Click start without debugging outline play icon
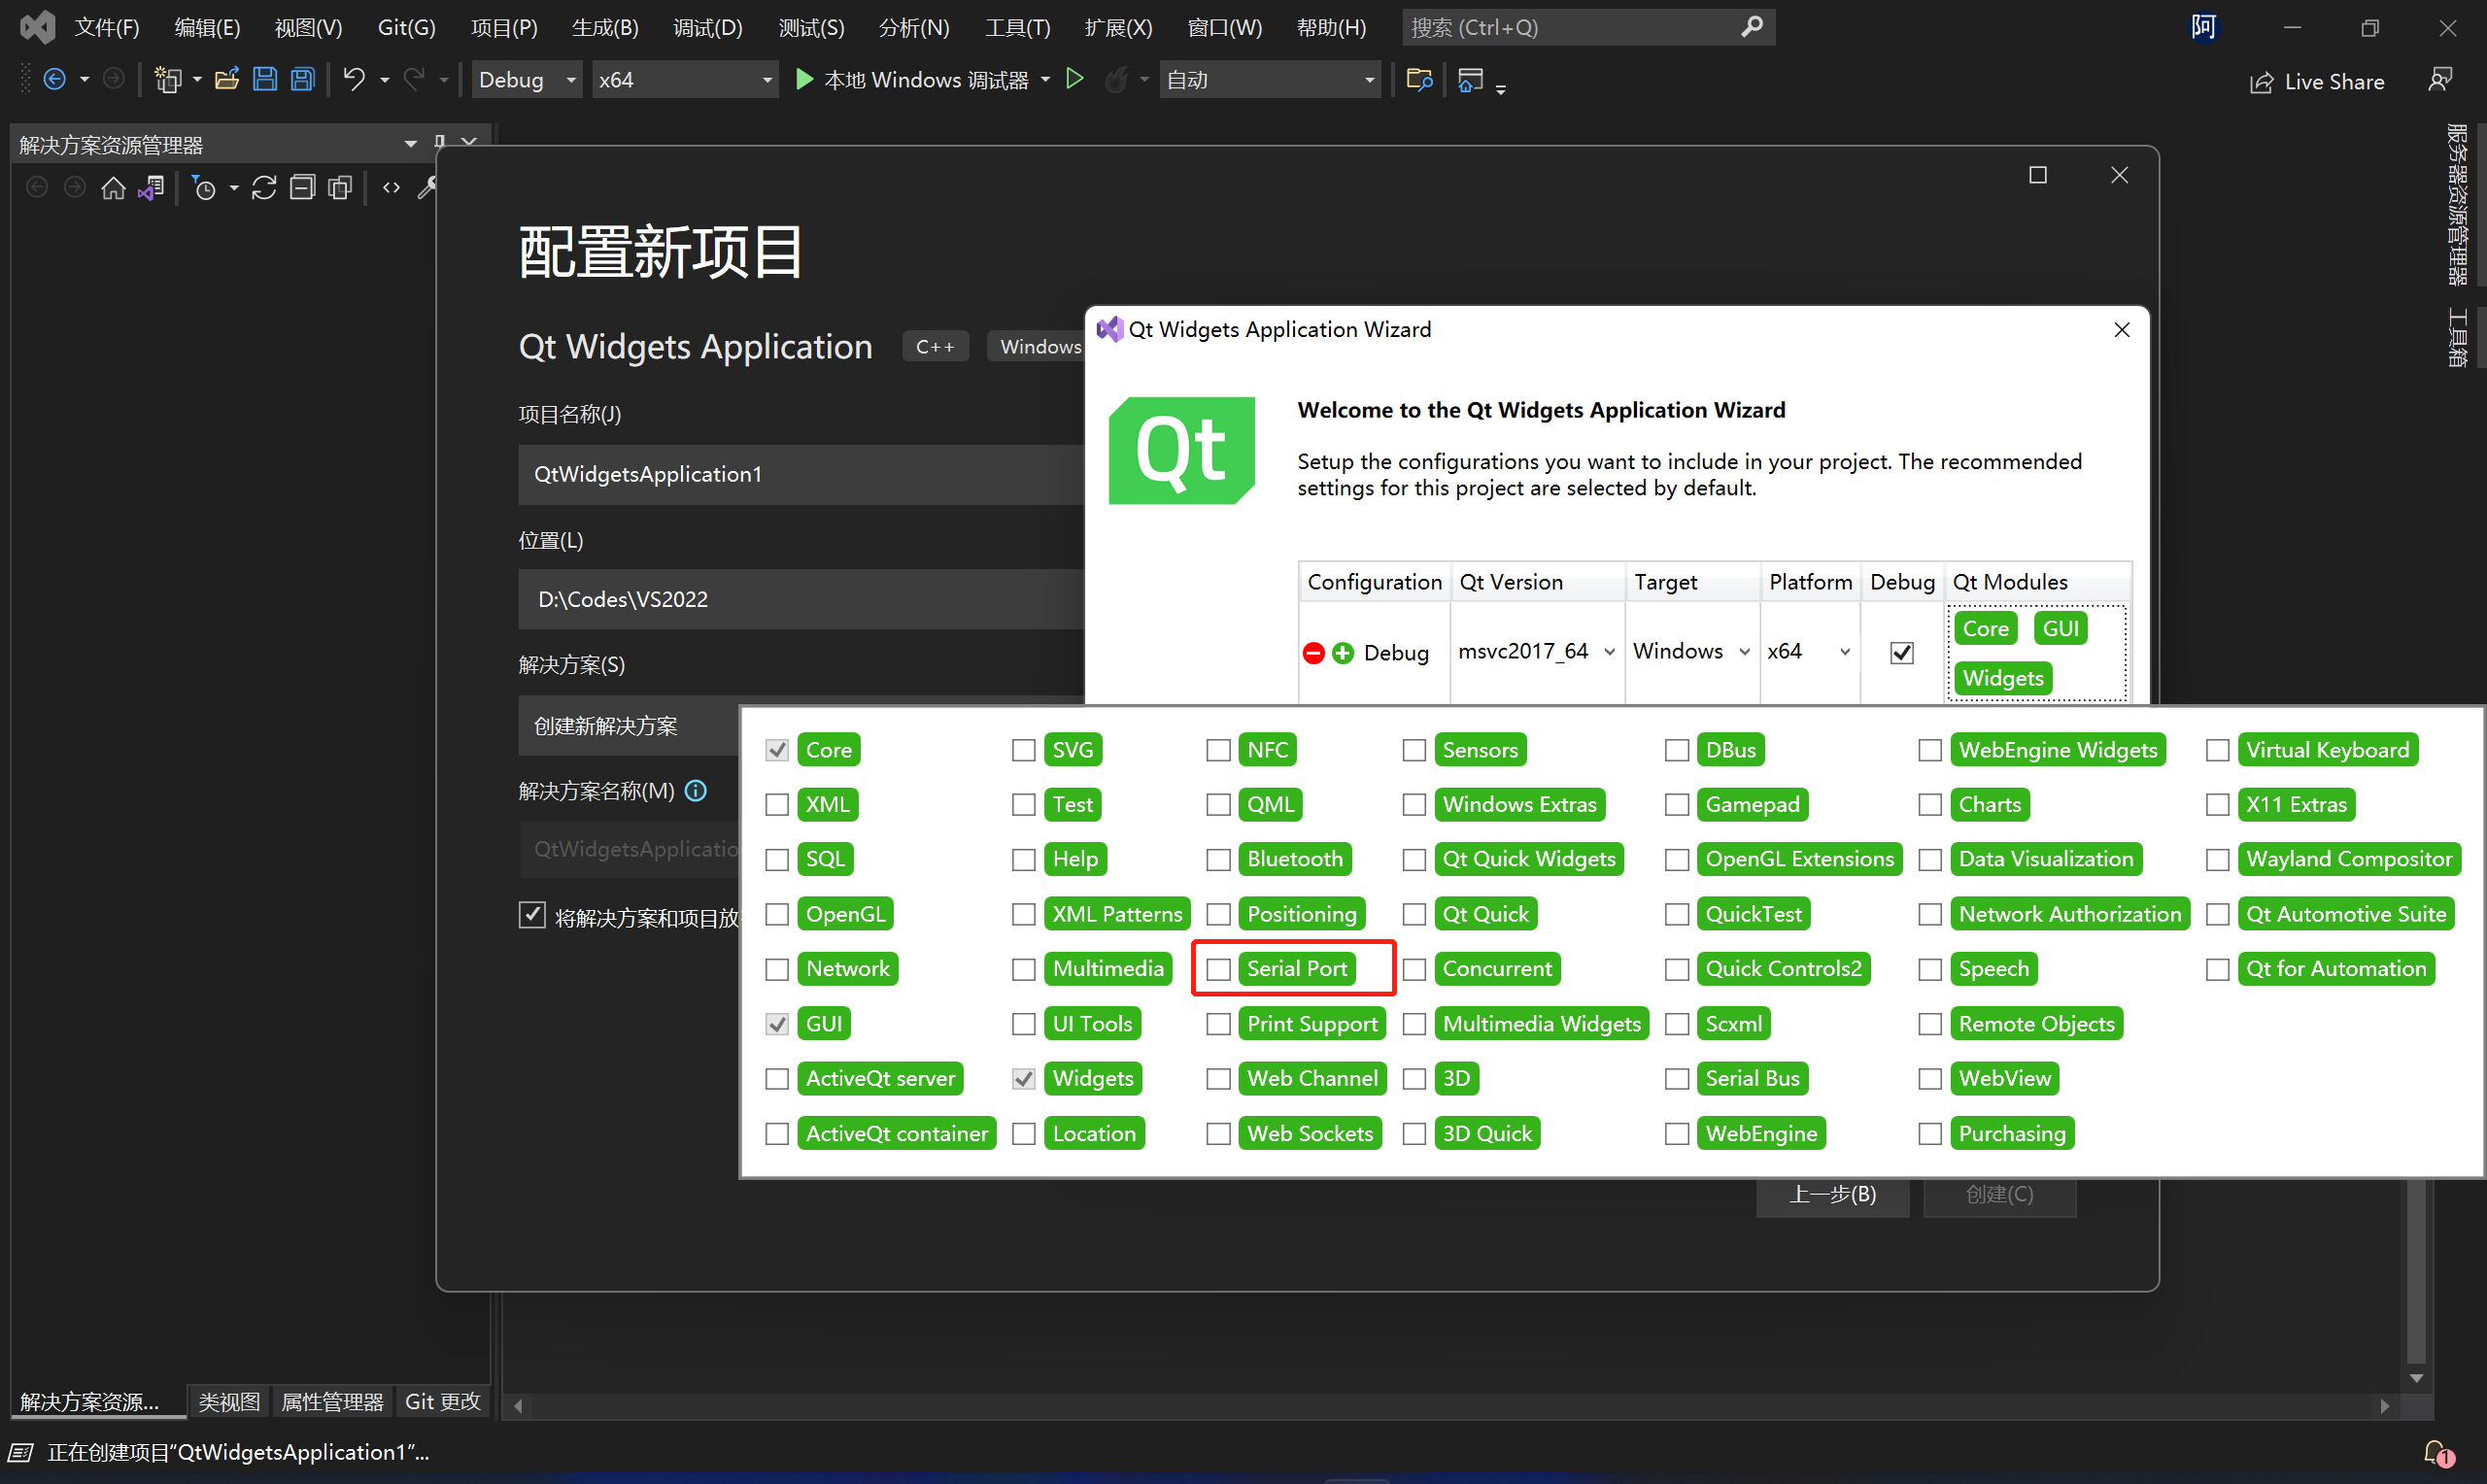 [1075, 79]
